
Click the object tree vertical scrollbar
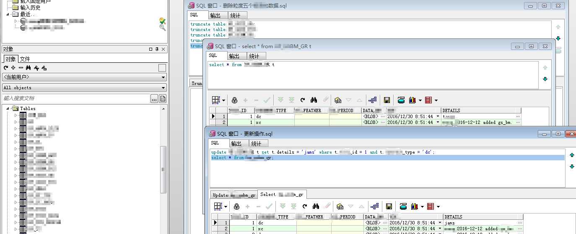pyautogui.click(x=164, y=169)
